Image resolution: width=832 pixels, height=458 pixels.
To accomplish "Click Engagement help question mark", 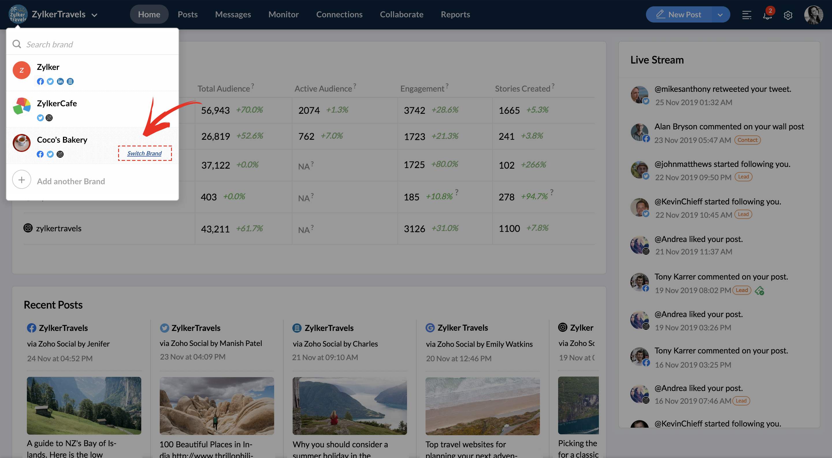I will (447, 85).
